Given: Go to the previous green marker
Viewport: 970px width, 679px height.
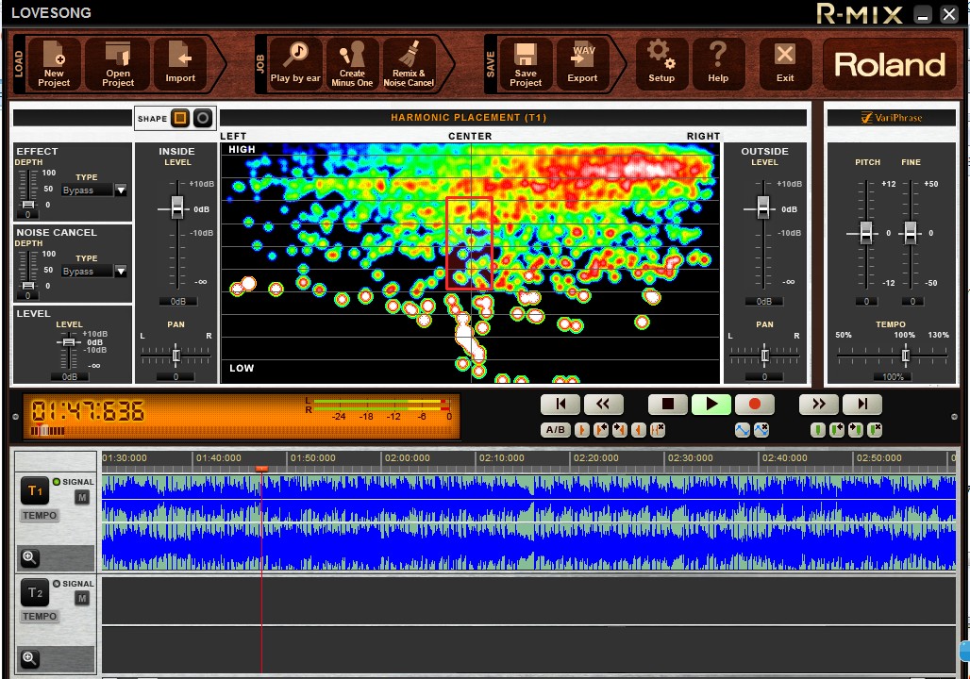Looking at the screenshot, I should [837, 430].
